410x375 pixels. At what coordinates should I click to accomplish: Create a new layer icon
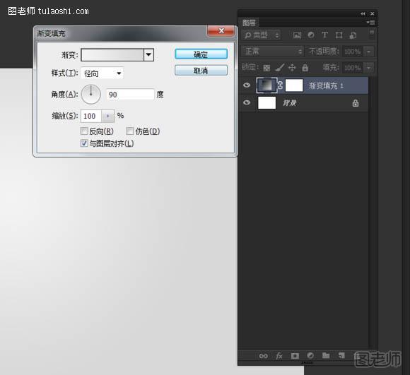[341, 355]
